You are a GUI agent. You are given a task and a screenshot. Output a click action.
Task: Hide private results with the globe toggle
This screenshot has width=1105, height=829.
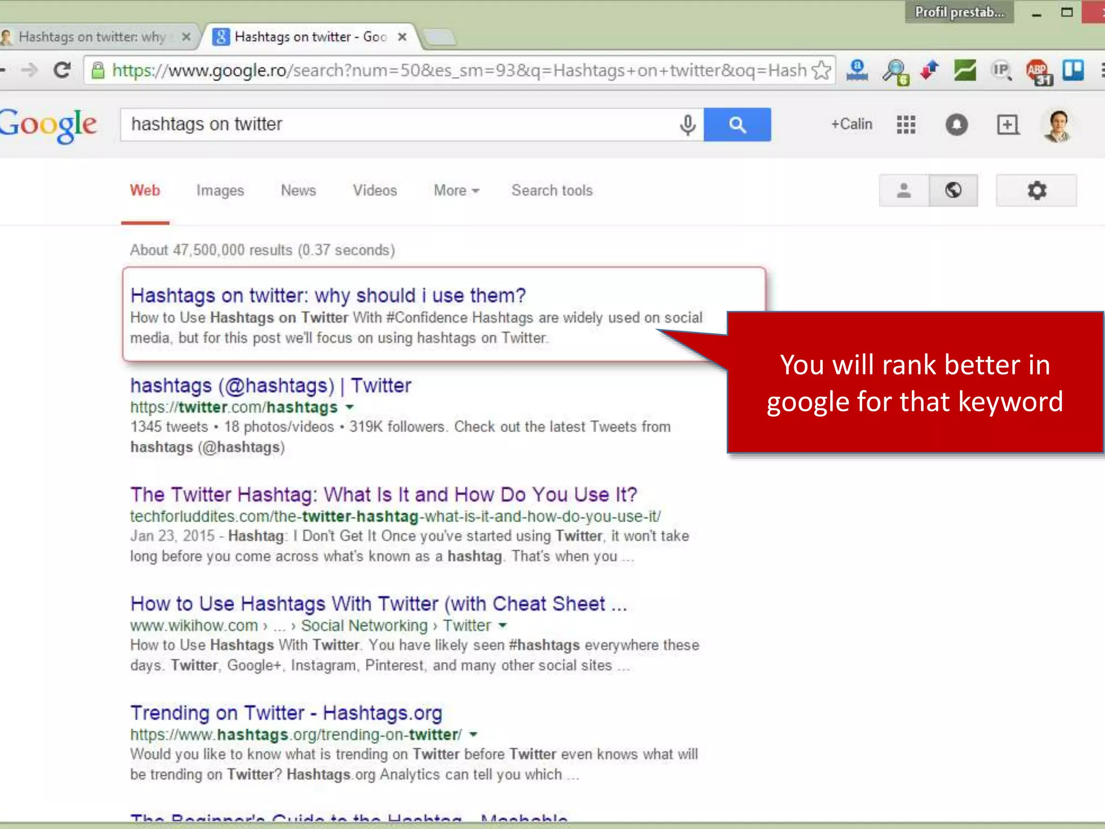[x=953, y=191]
